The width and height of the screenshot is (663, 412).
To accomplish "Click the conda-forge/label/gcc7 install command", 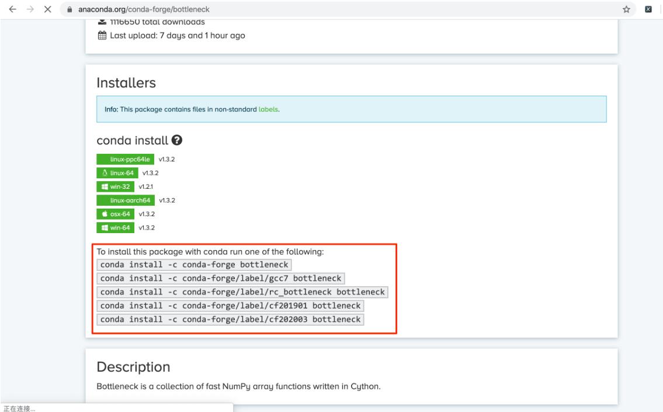I will point(221,279).
